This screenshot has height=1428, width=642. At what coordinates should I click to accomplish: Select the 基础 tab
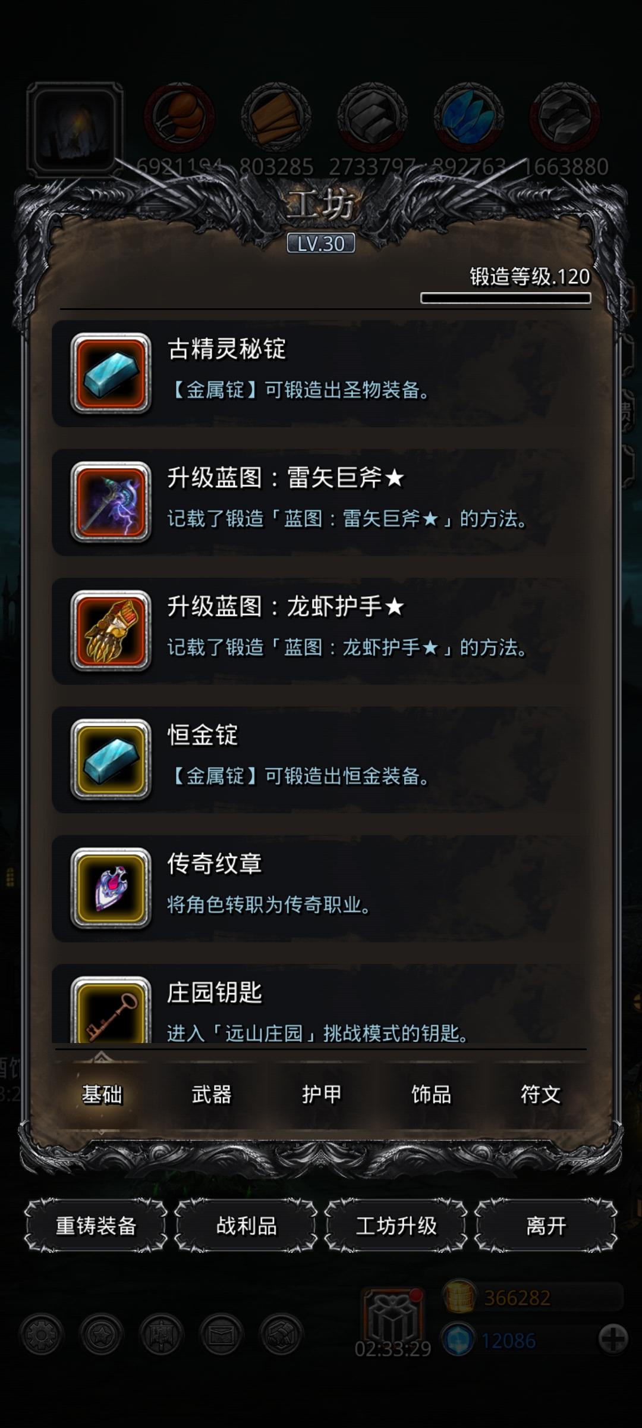pyautogui.click(x=102, y=1094)
